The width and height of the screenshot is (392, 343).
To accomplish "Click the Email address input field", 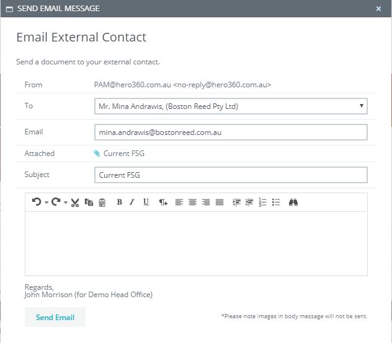I will click(x=231, y=132).
